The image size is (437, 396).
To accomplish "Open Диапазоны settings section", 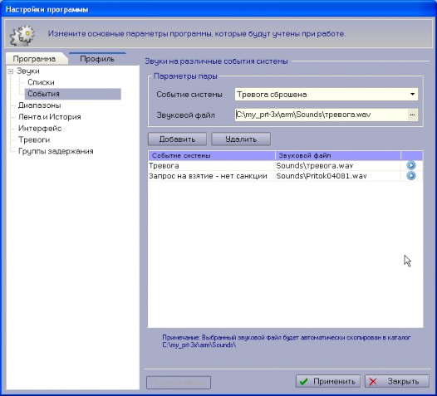I will coord(40,105).
